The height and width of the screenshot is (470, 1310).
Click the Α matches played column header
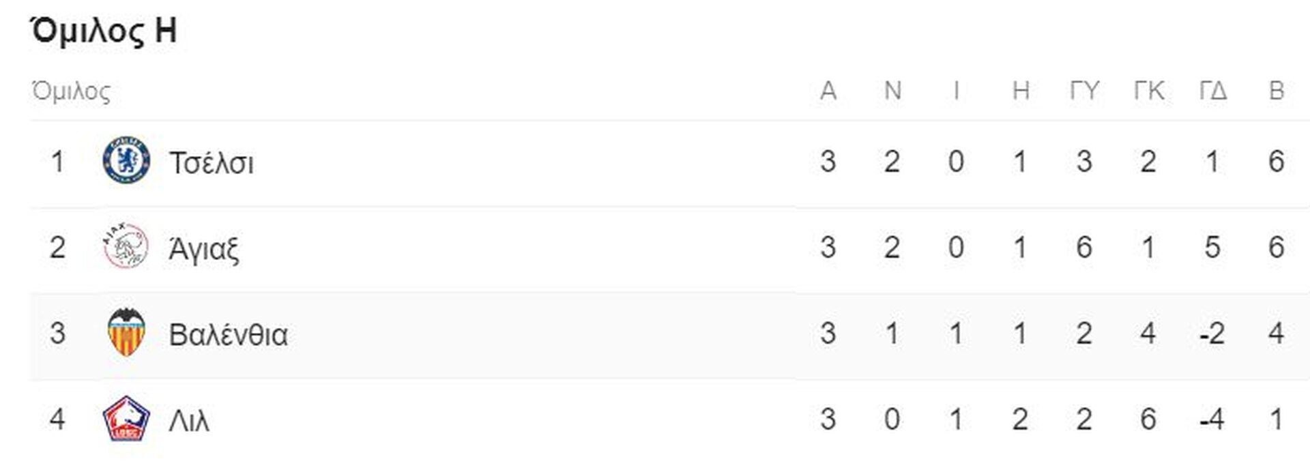click(x=828, y=90)
